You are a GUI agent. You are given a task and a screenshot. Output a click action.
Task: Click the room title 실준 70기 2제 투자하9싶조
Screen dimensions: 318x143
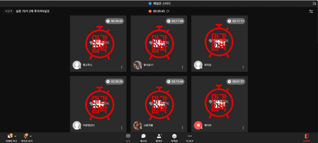click(33, 11)
